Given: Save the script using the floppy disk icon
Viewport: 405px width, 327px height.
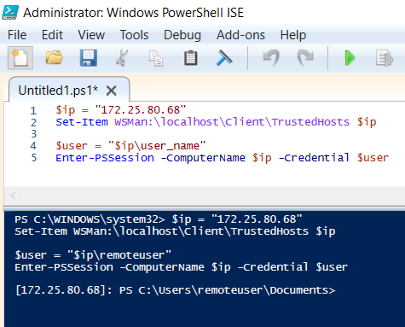Looking at the screenshot, I should coord(89,58).
